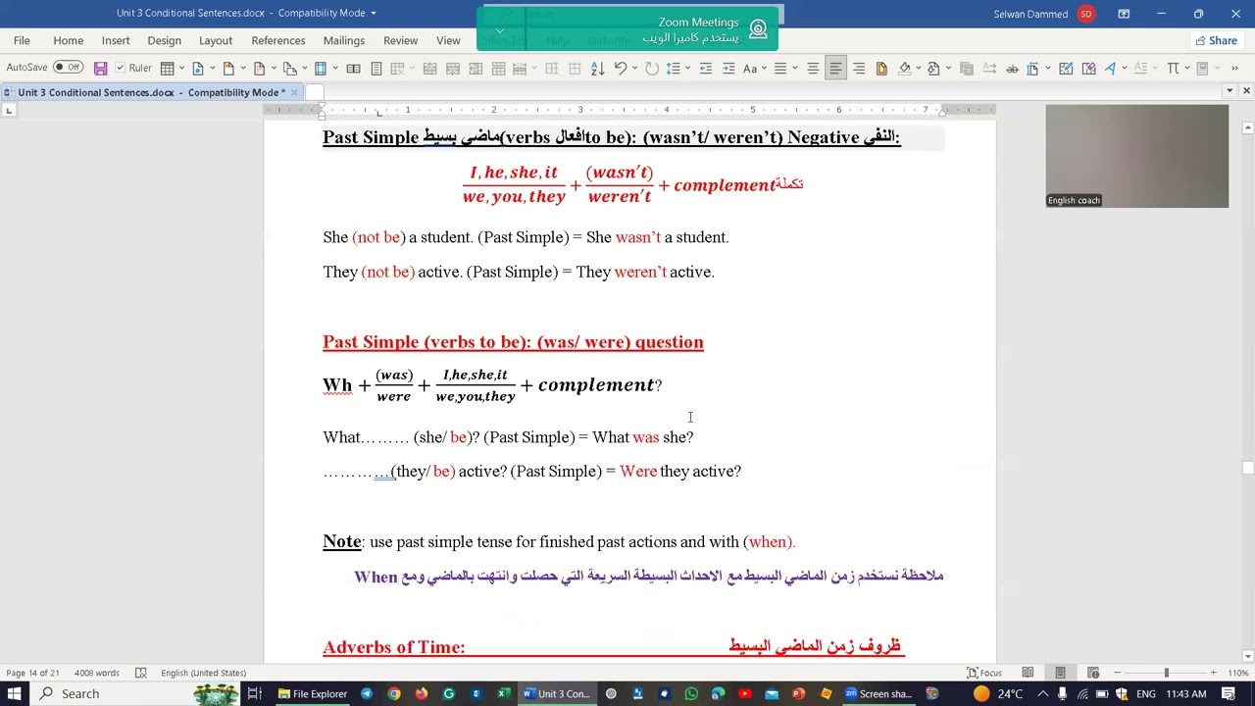The image size is (1255, 706).
Task: Switch to the Insert ribbon tab
Action: click(x=116, y=40)
